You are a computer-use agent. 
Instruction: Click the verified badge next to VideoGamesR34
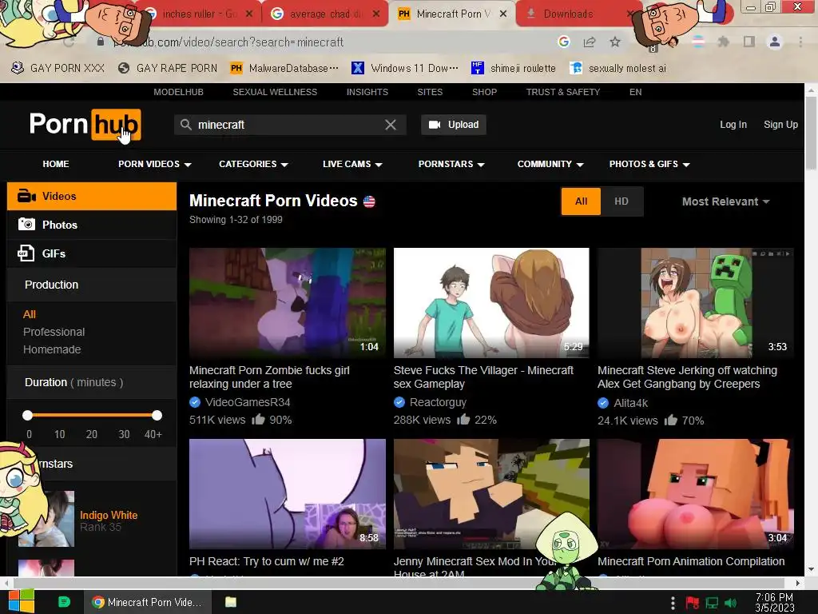click(195, 402)
